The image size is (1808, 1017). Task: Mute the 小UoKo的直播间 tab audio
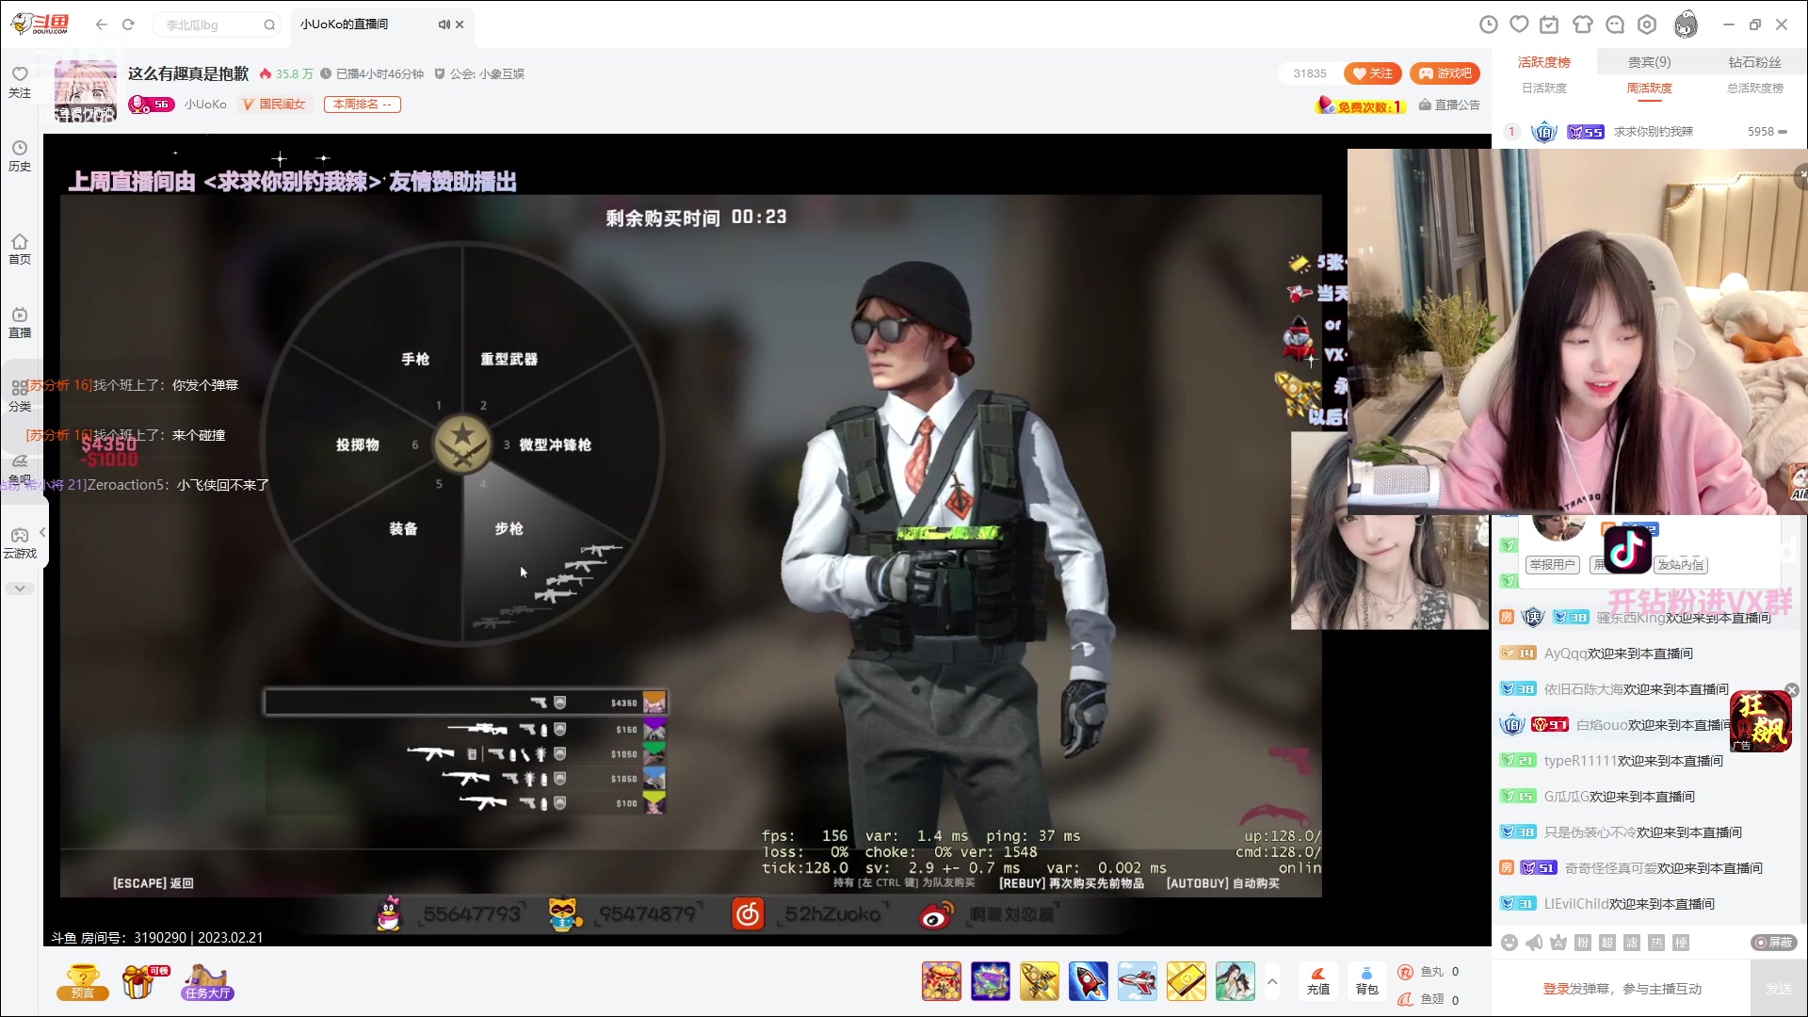click(x=444, y=24)
